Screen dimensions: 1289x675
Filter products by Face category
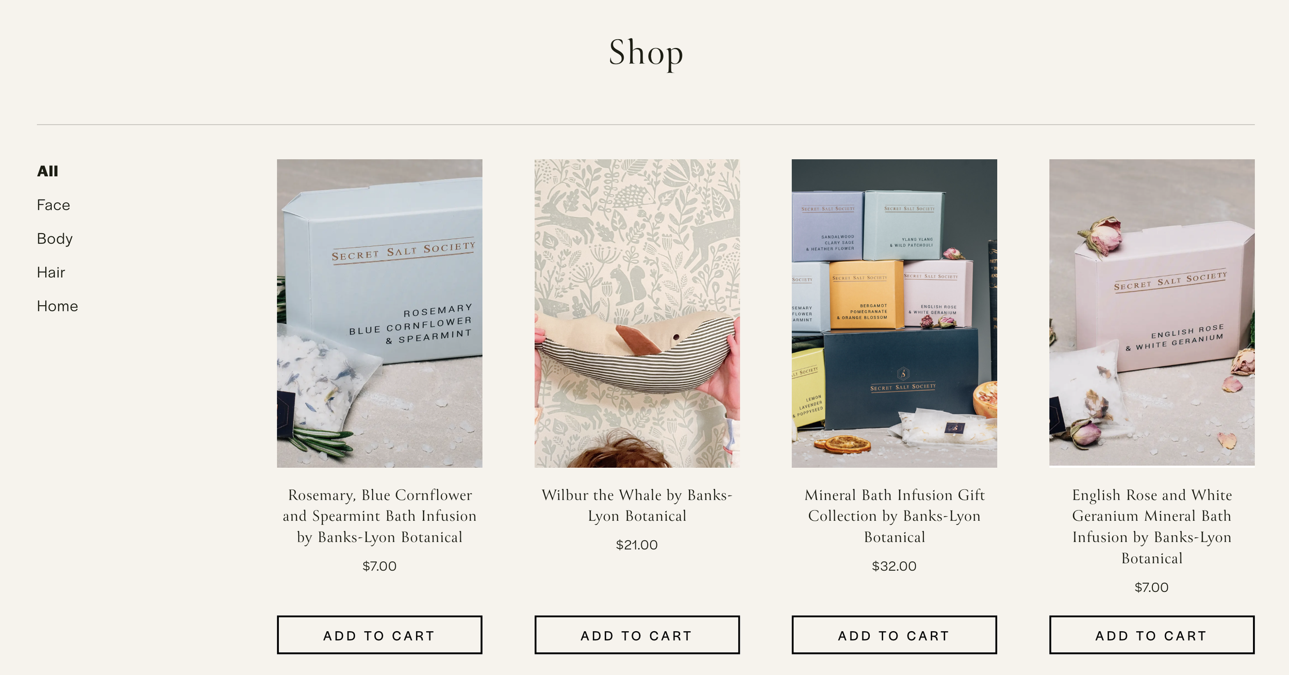click(53, 205)
